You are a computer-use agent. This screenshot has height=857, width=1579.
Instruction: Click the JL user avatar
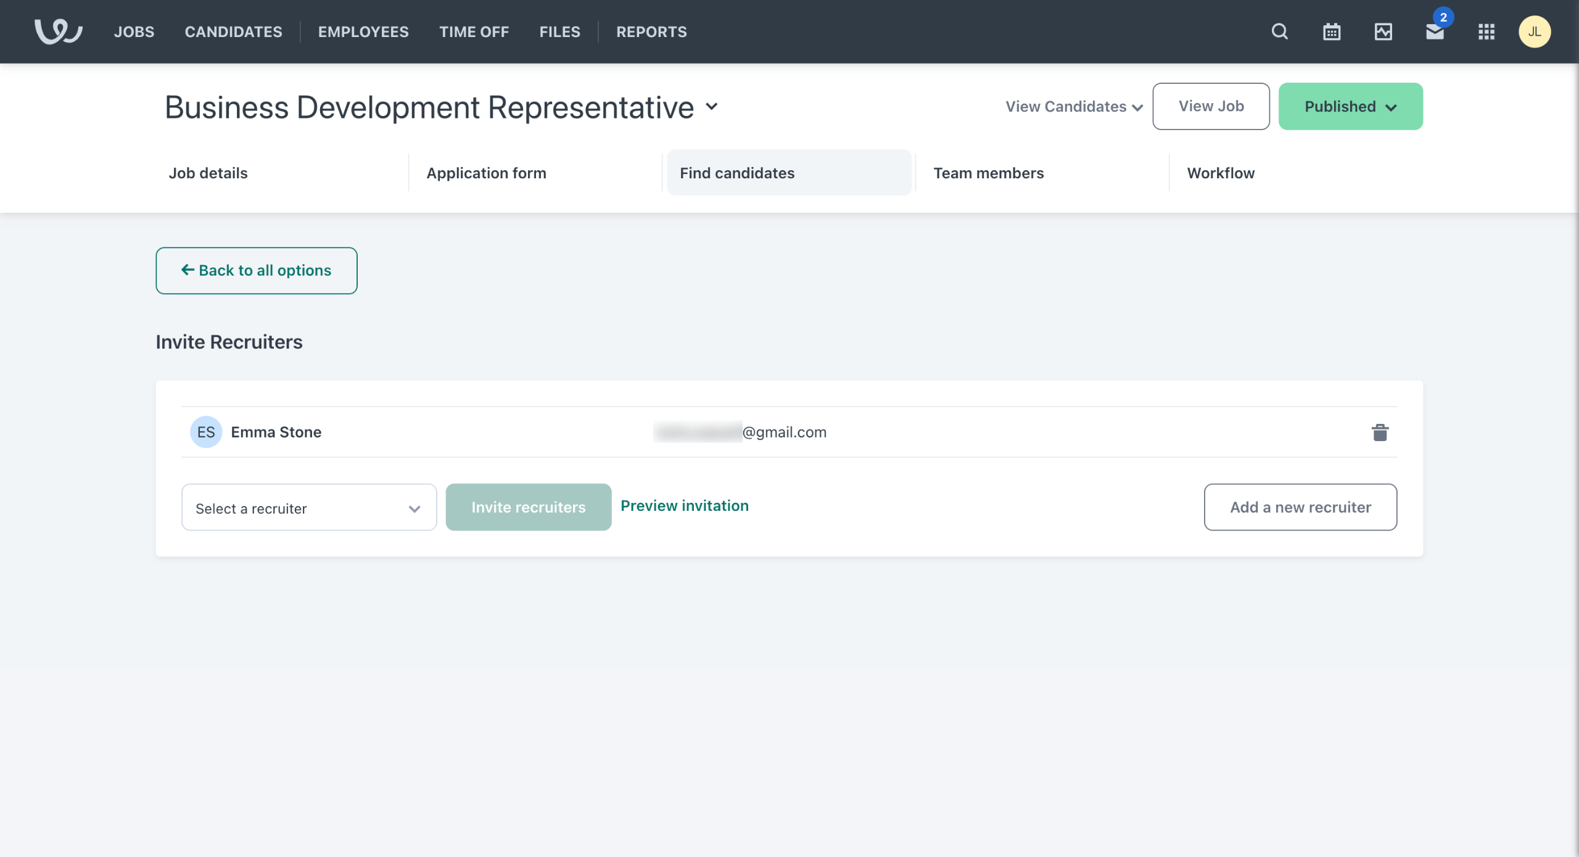point(1535,31)
